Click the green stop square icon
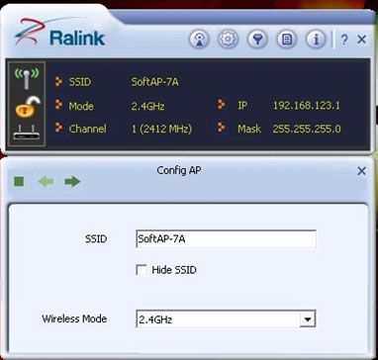This screenshot has height=360, width=378. click(19, 181)
